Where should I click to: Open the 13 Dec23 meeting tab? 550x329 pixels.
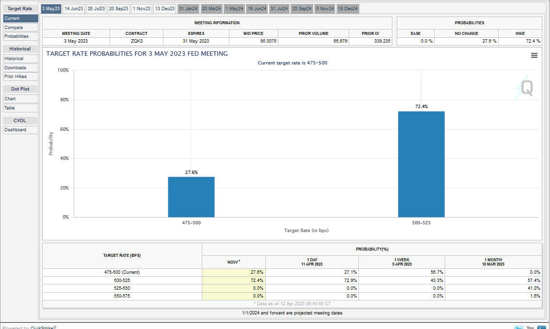point(165,9)
